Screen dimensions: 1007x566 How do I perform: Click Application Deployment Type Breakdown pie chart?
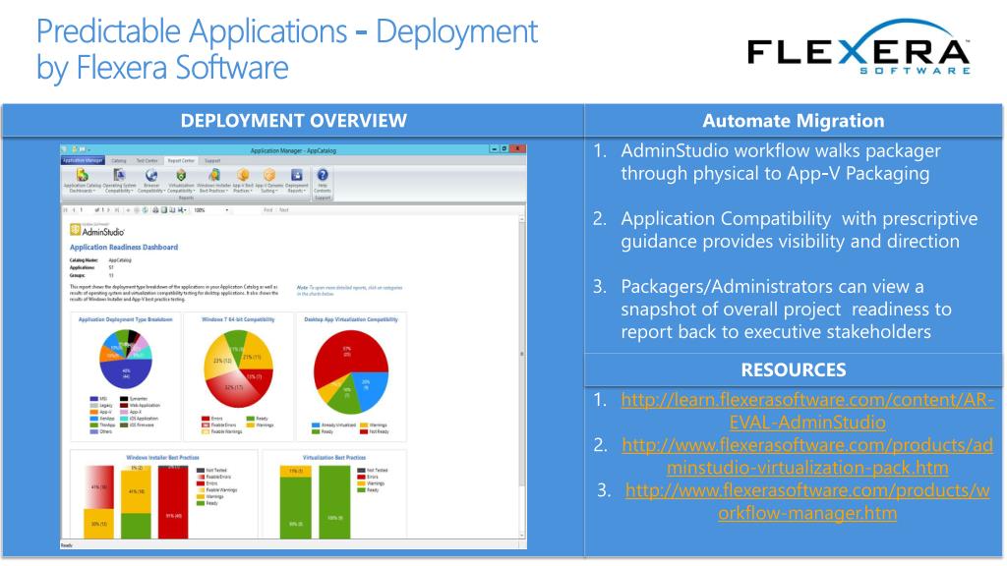pos(126,360)
